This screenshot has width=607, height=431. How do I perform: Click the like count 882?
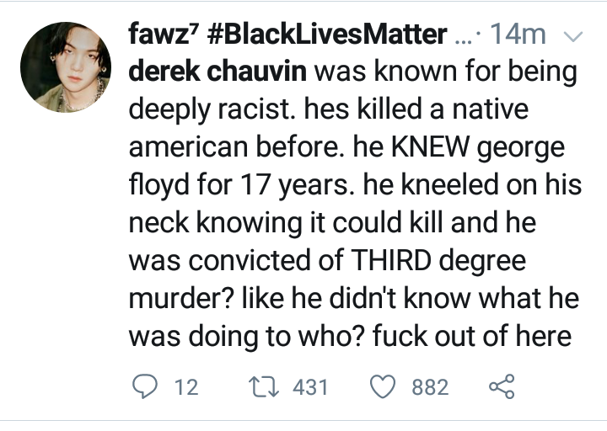point(430,387)
